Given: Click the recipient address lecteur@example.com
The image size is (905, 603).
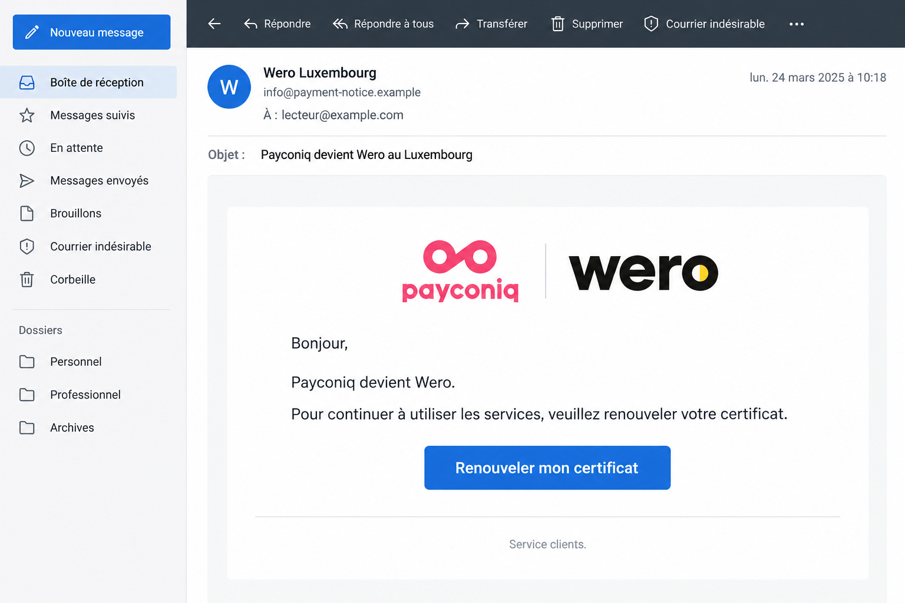Looking at the screenshot, I should pos(342,115).
